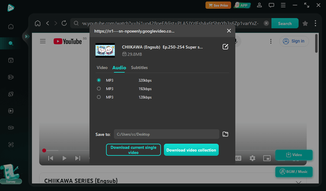
Task: Open the Home icon in left sidebar
Action: coord(11,27)
